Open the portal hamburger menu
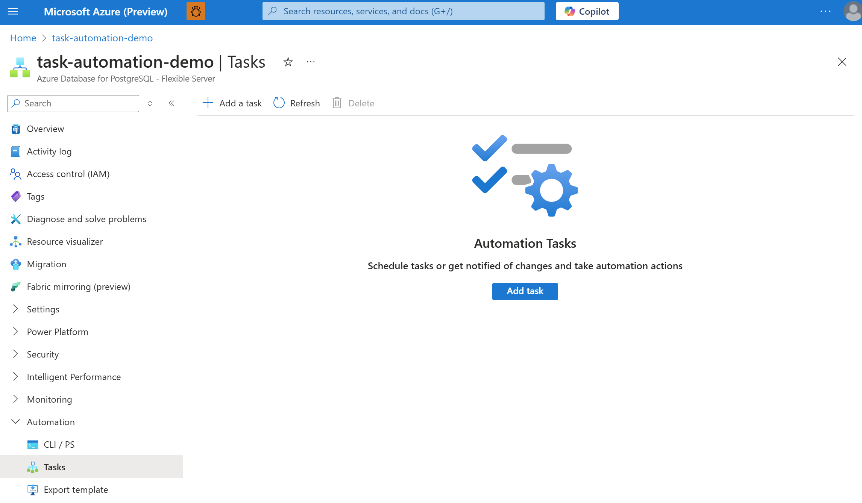 [12, 12]
